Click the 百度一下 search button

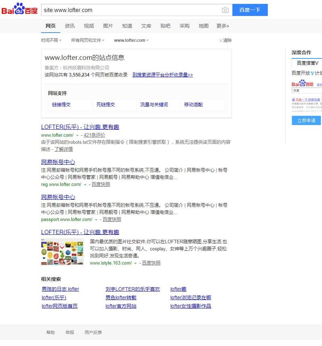tap(250, 10)
